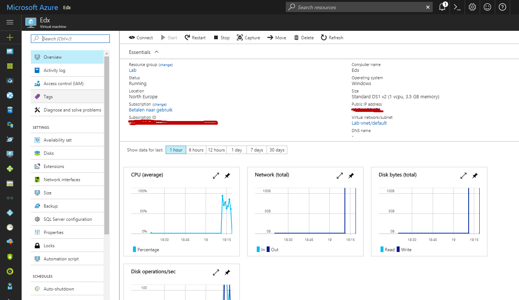Image resolution: width=519 pixels, height=300 pixels.
Task: Pin the Disk operations/sec chart
Action: 227,272
